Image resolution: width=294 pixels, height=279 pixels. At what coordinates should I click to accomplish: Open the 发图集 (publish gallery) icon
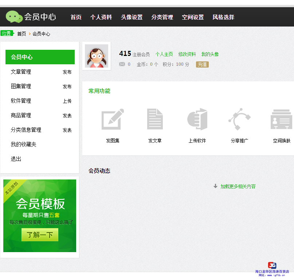click(113, 119)
